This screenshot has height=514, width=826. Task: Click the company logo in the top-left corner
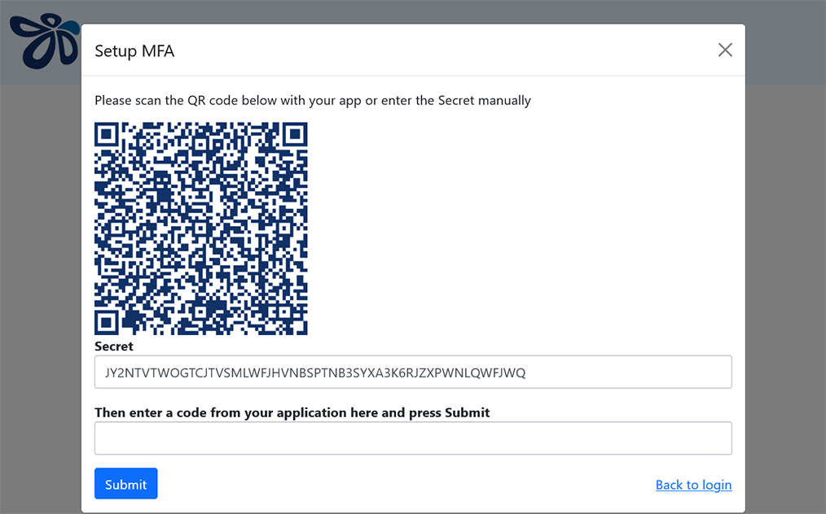point(42,41)
